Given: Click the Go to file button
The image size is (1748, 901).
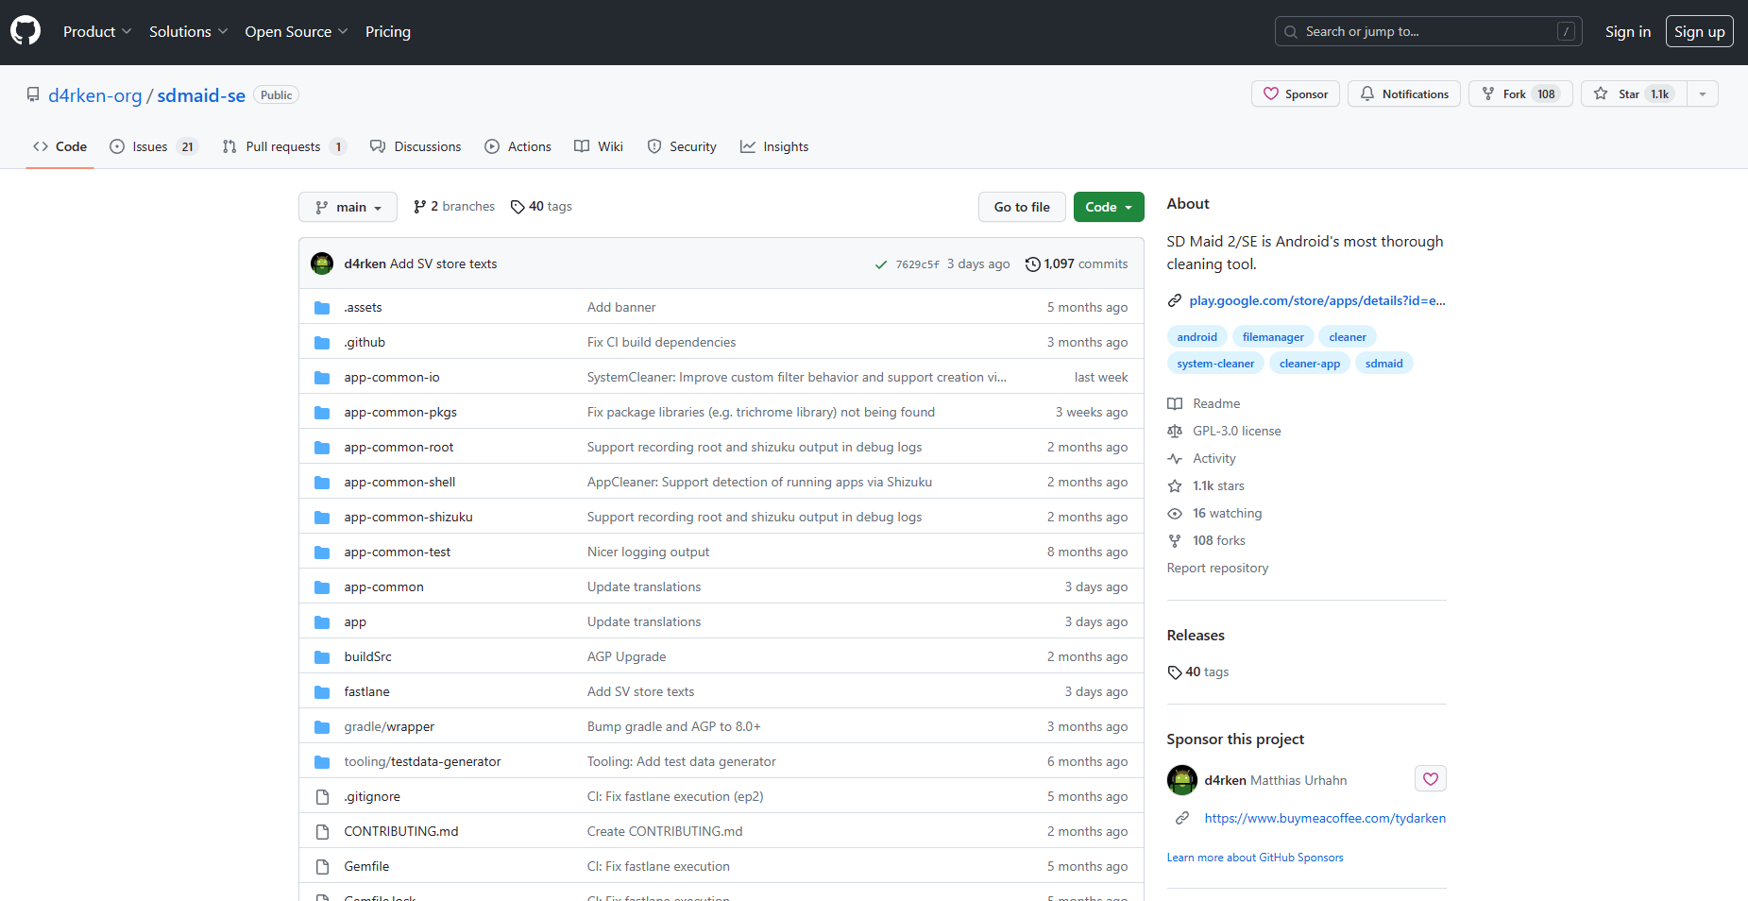Looking at the screenshot, I should click(1021, 207).
